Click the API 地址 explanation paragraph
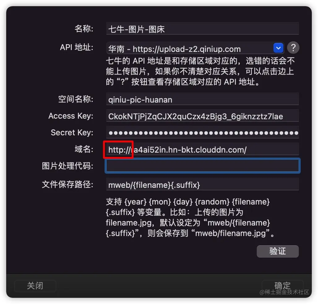Image resolution: width=318 pixels, height=304 pixels. click(200, 71)
